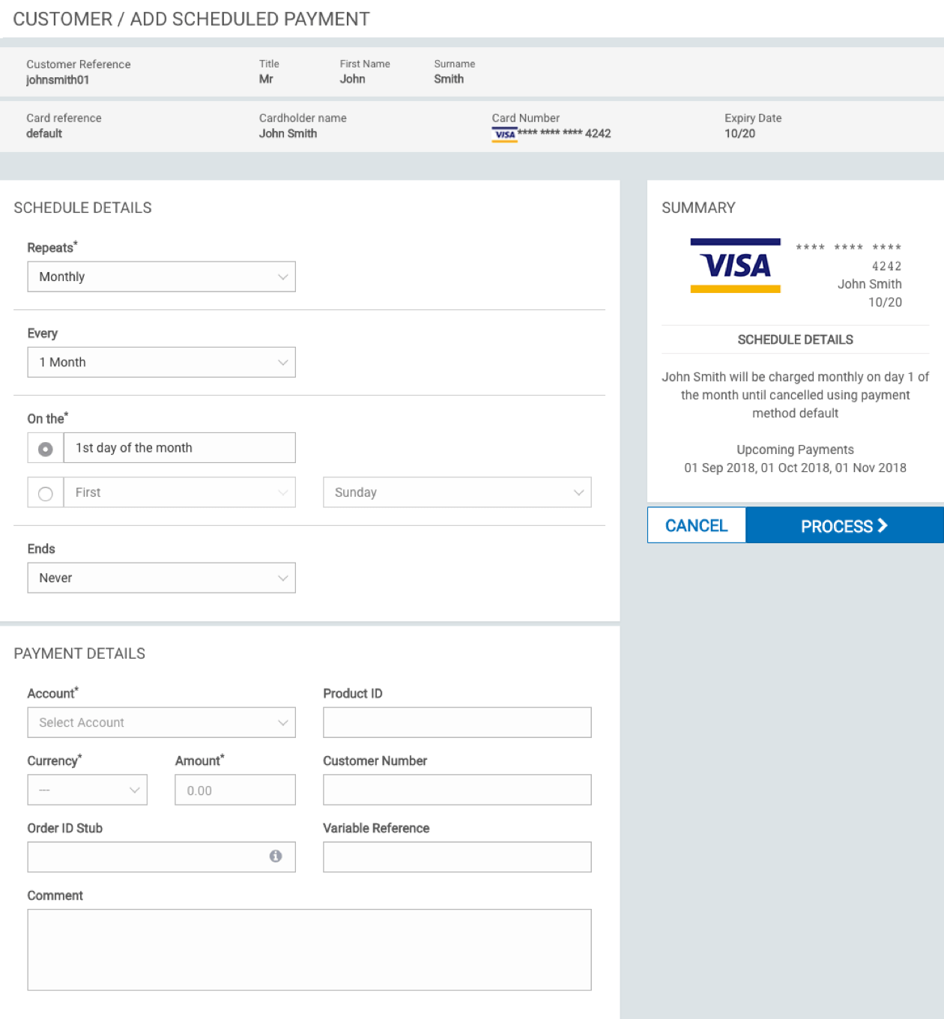Screen dimensions: 944x1019
Task: Open the Currency dropdown
Action: point(88,790)
